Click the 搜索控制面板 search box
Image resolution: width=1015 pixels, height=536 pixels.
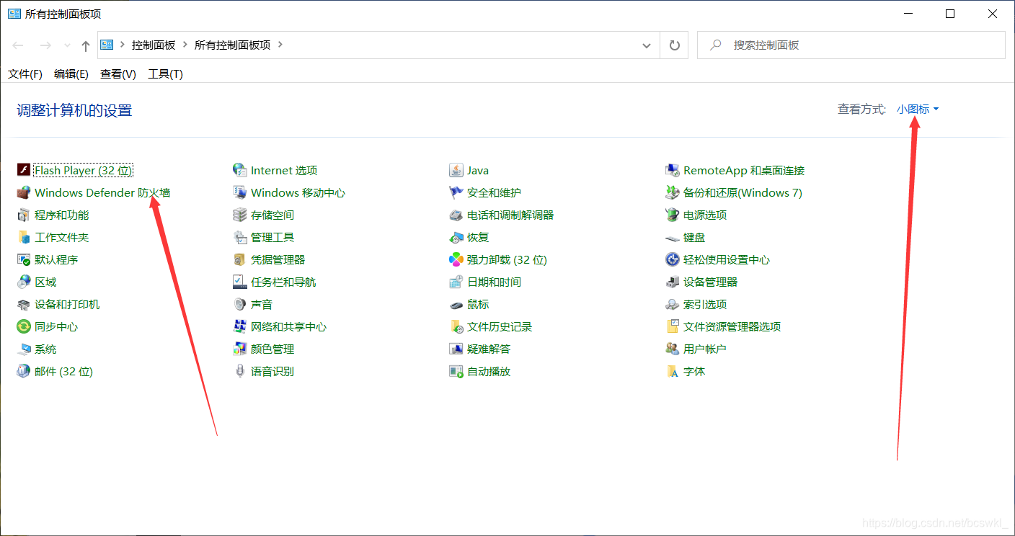coord(851,44)
